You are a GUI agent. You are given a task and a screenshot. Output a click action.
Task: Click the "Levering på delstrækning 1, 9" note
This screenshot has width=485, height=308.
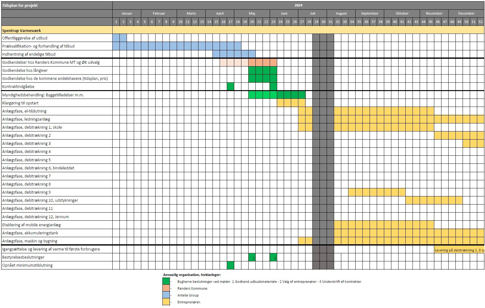tap(459, 250)
